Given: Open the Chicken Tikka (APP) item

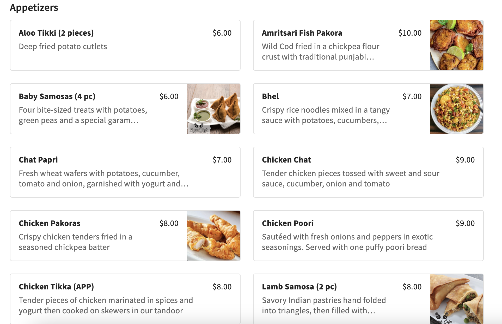Looking at the screenshot, I should [x=56, y=287].
